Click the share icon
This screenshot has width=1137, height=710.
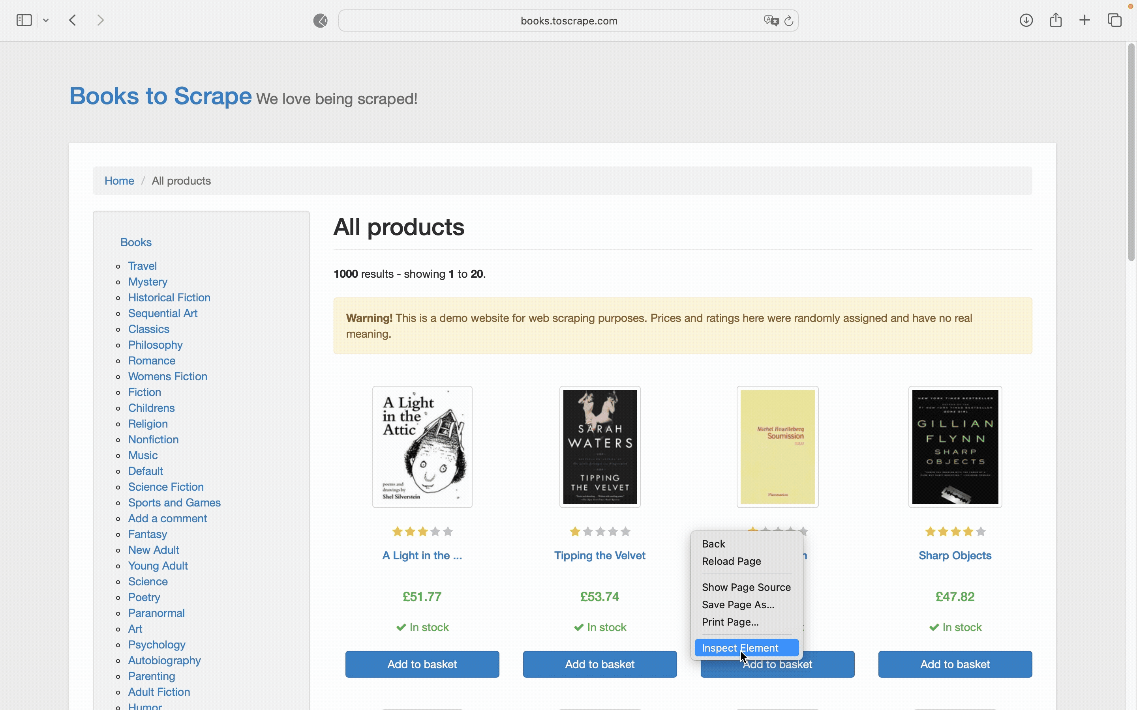[1056, 20]
